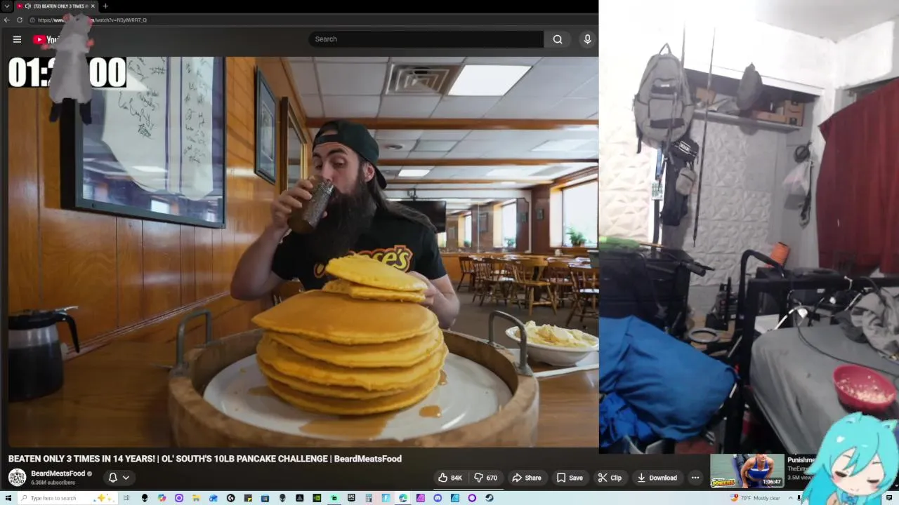Open the recommended Punishment video thumbnail
Viewport: 899px width, 505px height.
747,471
